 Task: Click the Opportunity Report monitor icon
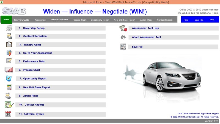(x=9, y=78)
